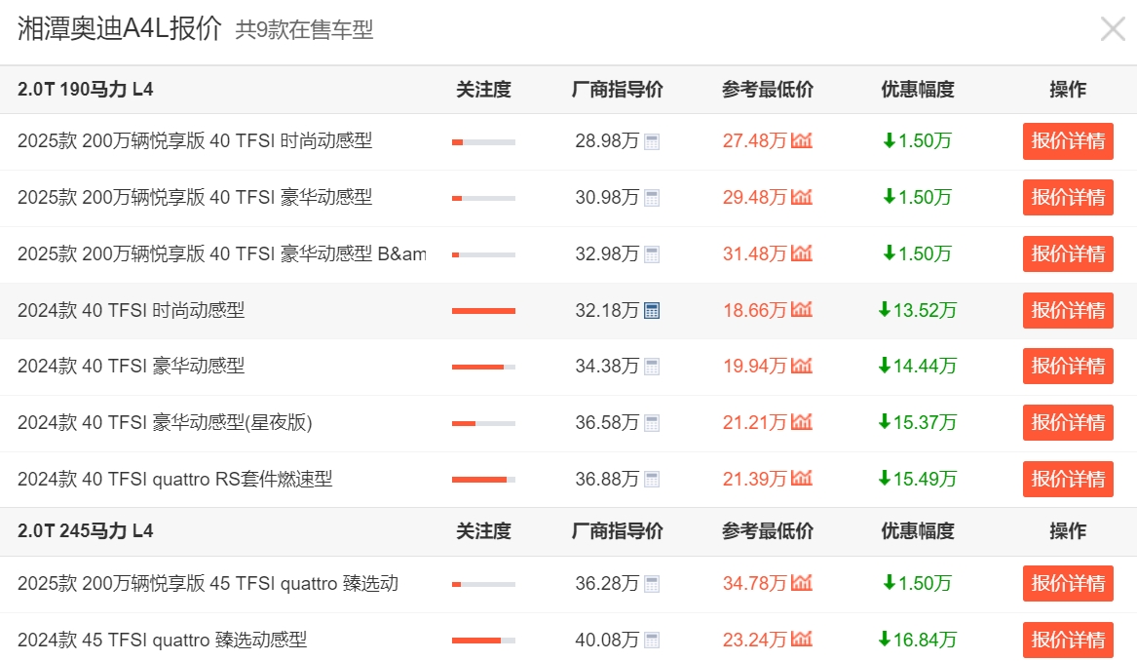
Task: Open calculator icon next to 36.58万
Action: 652,423
